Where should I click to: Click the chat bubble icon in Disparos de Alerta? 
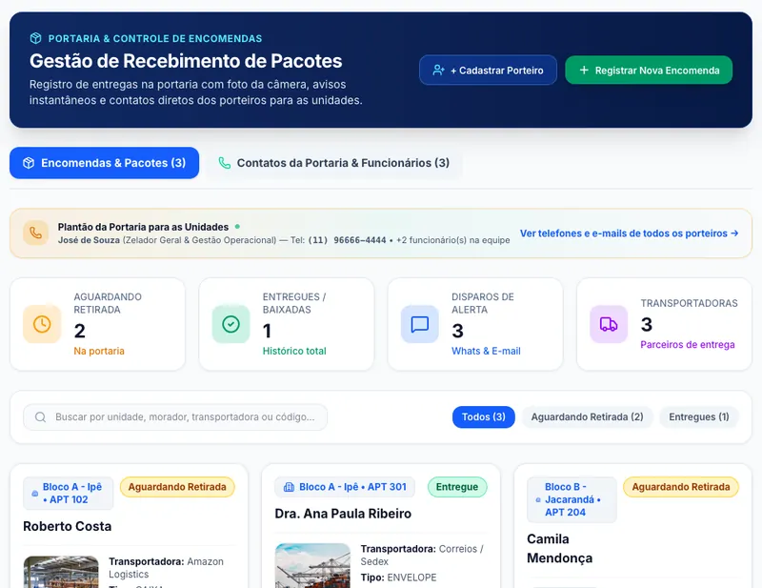(420, 324)
